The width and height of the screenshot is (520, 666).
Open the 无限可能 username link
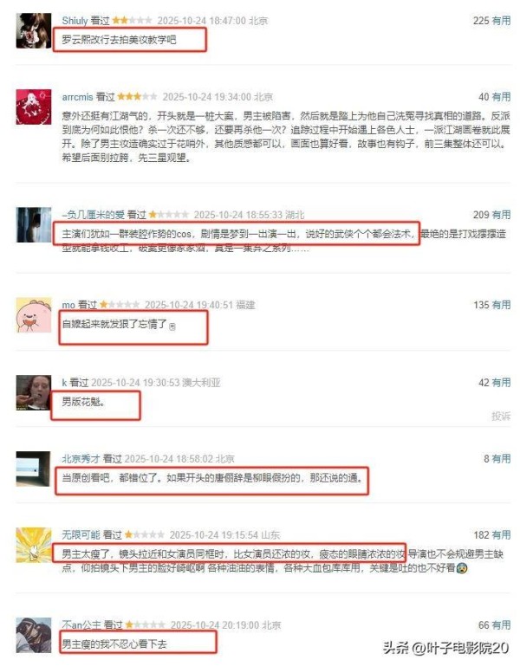(x=81, y=534)
